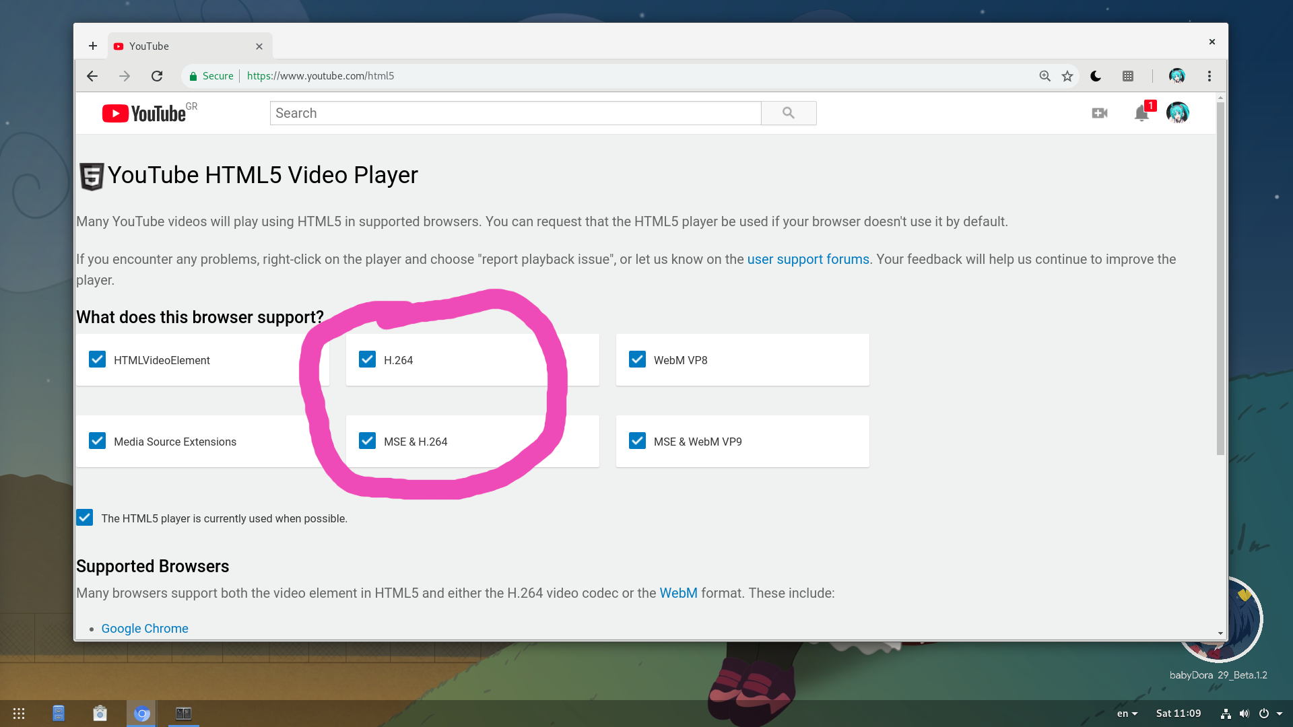Open the power menu chevron in system tray
This screenshot has width=1293, height=727.
coord(1280,714)
